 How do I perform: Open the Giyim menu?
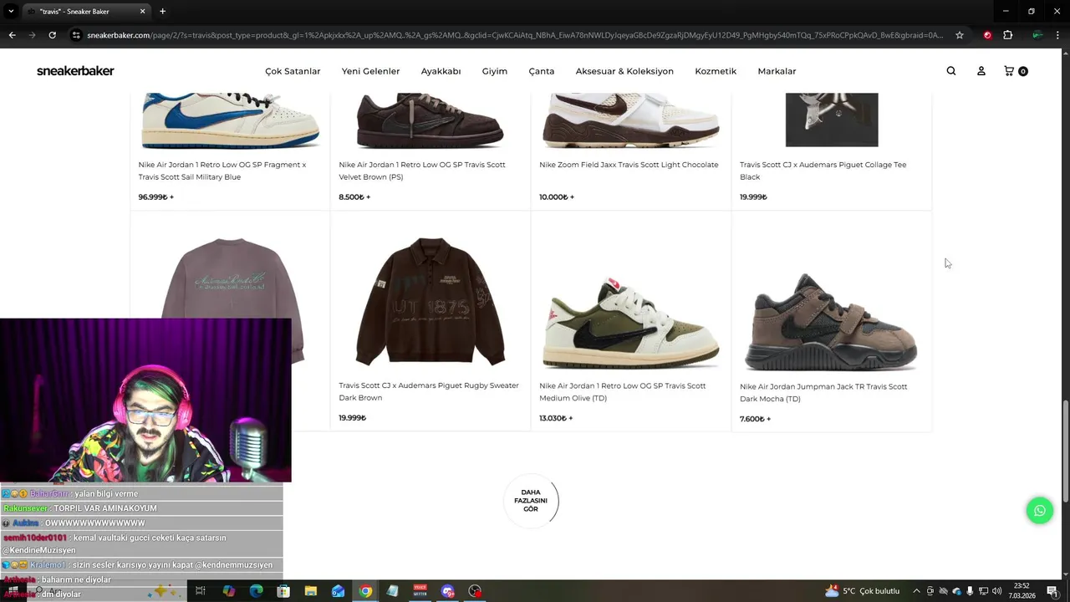[495, 71]
